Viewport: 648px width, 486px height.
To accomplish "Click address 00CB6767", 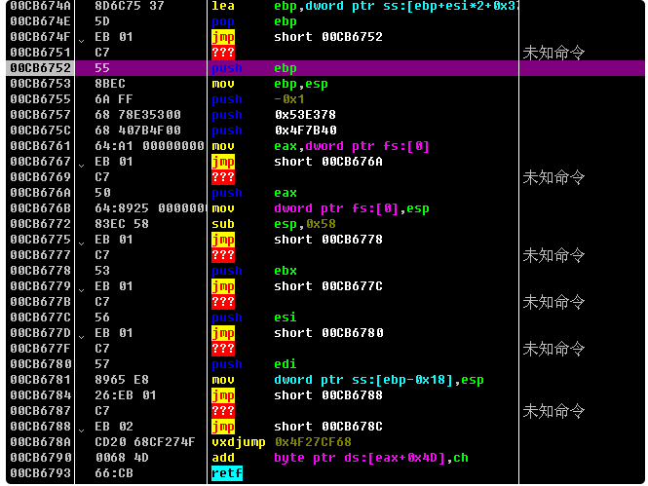I will coord(41,162).
